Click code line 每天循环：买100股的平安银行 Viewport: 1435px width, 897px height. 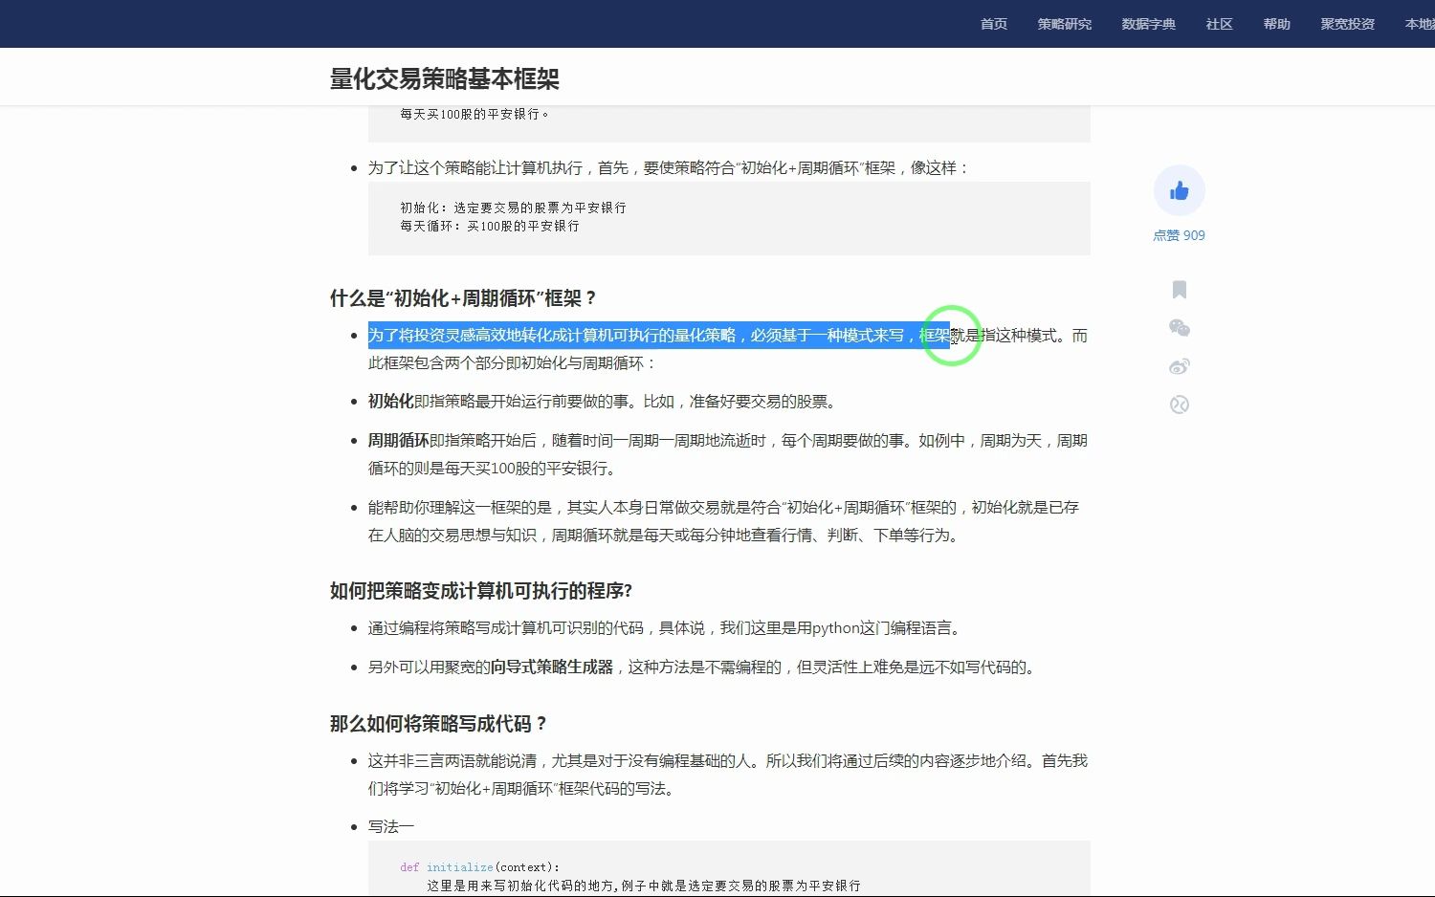pyautogui.click(x=490, y=226)
